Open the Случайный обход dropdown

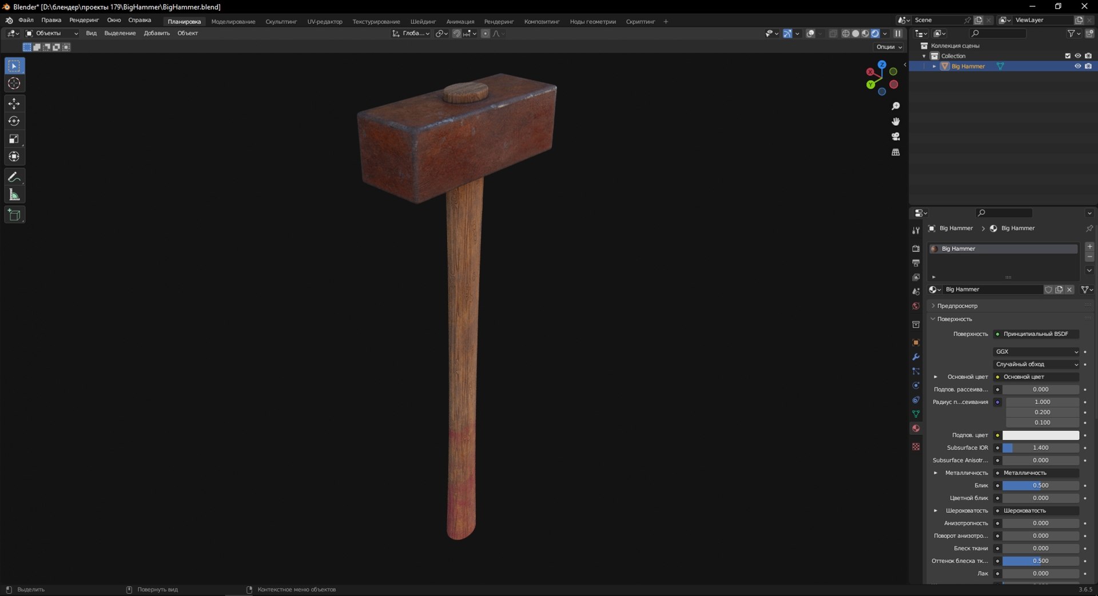coord(1036,365)
